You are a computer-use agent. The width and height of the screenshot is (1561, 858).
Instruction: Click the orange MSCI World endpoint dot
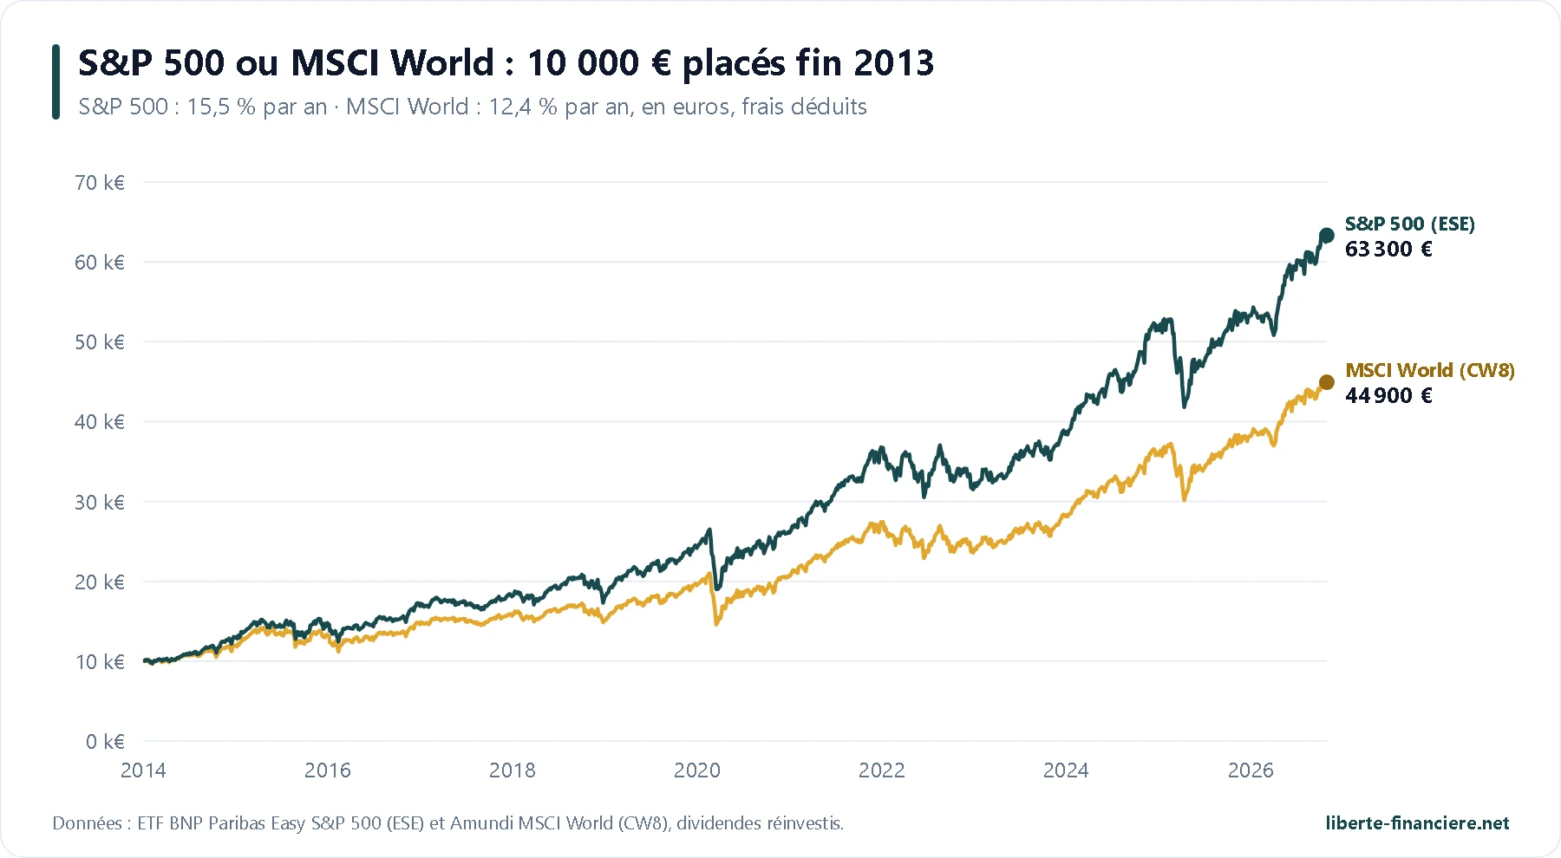1327,382
